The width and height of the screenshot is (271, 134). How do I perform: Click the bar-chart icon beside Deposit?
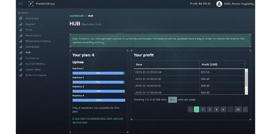pyautogui.click(x=21, y=24)
